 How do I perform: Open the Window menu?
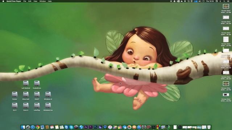43,1
